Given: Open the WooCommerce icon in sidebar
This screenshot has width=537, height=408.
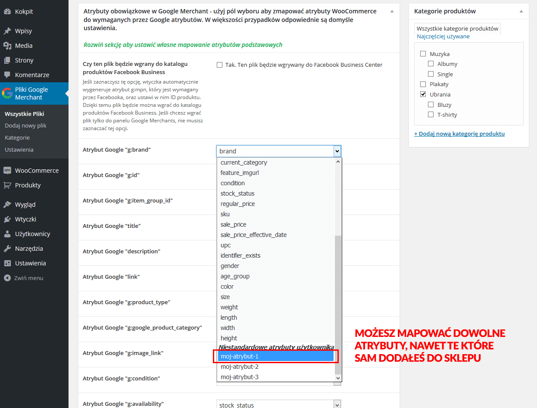Looking at the screenshot, I should (7, 171).
